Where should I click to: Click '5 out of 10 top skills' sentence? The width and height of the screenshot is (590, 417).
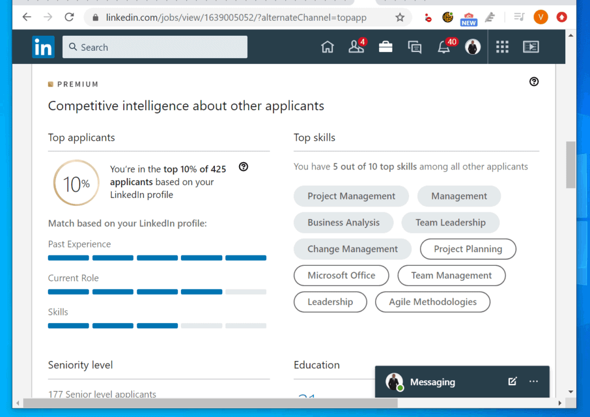410,167
